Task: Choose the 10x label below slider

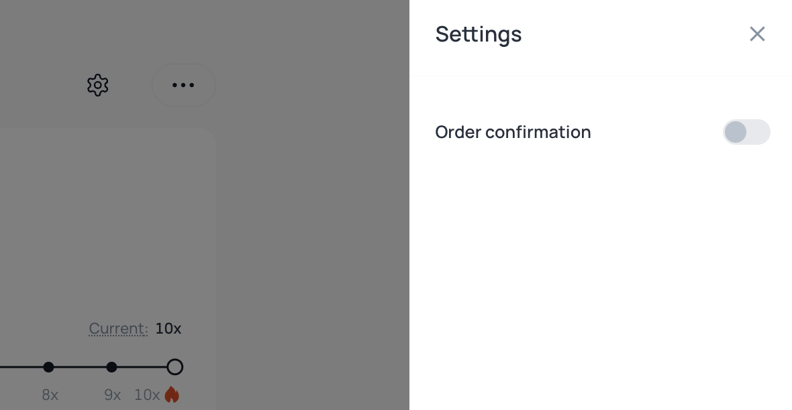Action: point(147,395)
